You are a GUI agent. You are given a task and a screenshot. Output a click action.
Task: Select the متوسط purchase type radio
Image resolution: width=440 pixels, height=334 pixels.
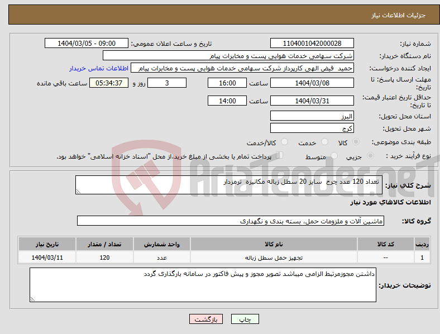334,156
